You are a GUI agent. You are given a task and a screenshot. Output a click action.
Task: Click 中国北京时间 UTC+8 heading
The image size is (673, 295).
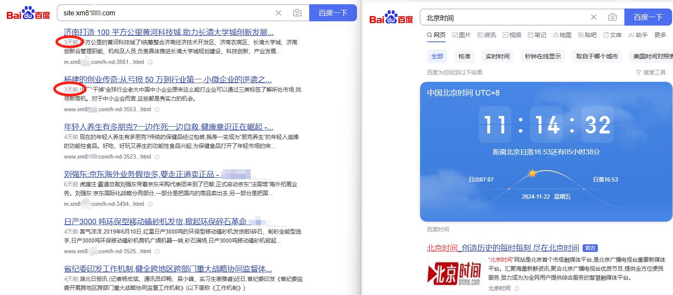[463, 93]
